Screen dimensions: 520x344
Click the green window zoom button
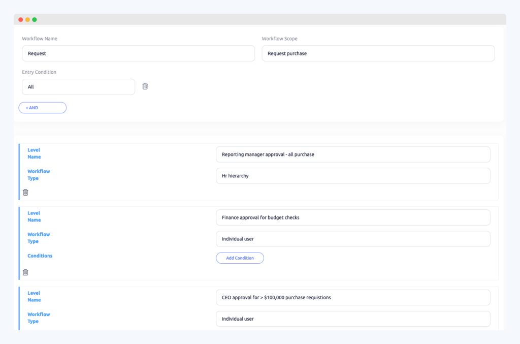coord(34,19)
